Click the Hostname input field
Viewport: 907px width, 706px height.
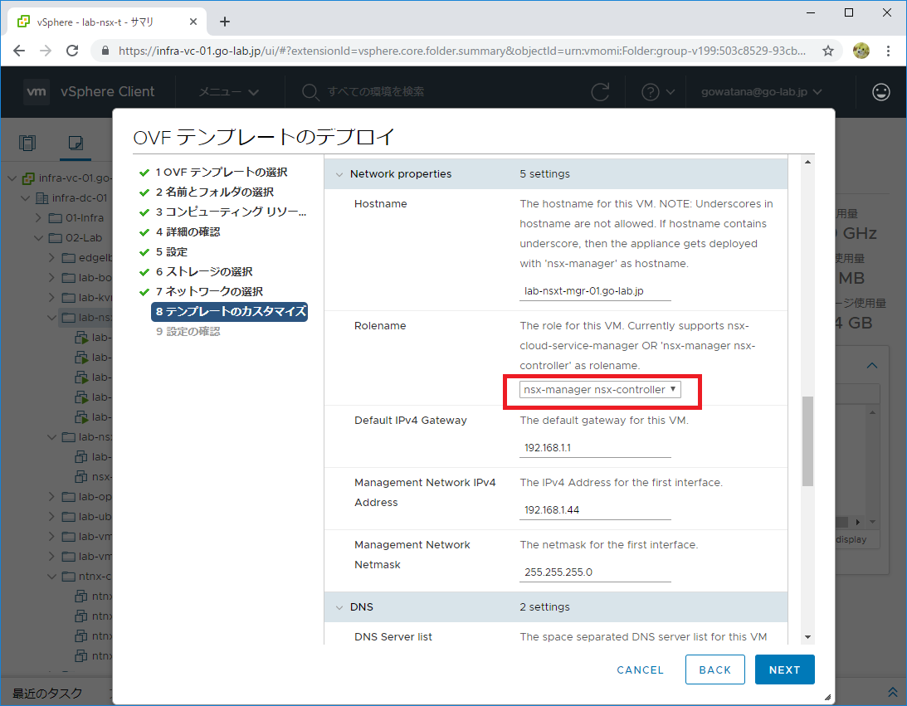coord(595,291)
